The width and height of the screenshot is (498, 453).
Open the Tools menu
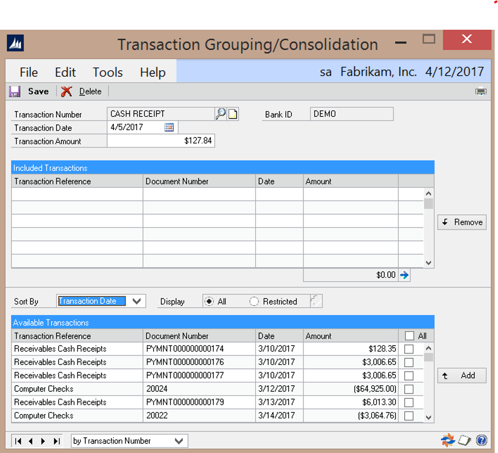coord(108,72)
